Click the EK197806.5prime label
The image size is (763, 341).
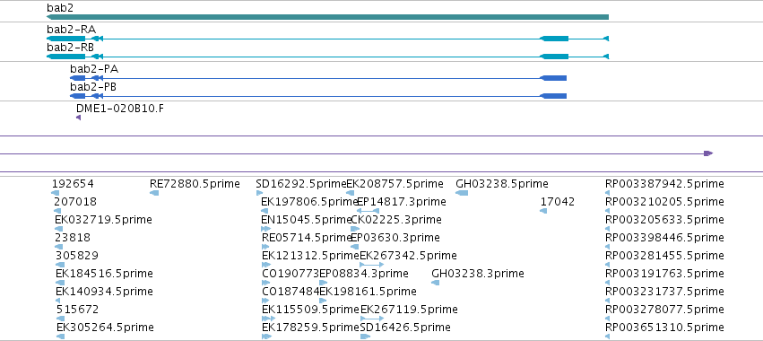pos(309,201)
